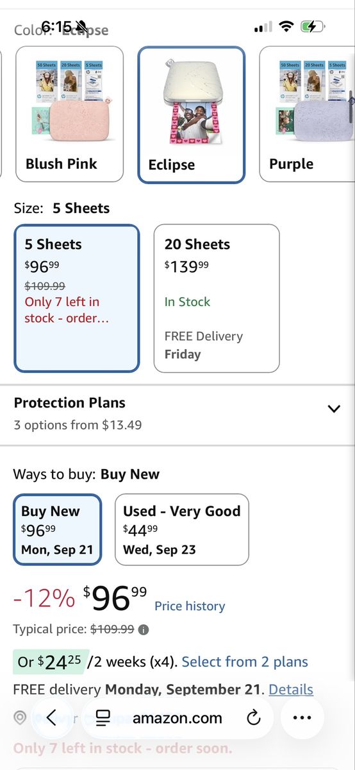Screen dimensions: 355x770
Task: Open the FREE delivery Details link
Action: 291,689
